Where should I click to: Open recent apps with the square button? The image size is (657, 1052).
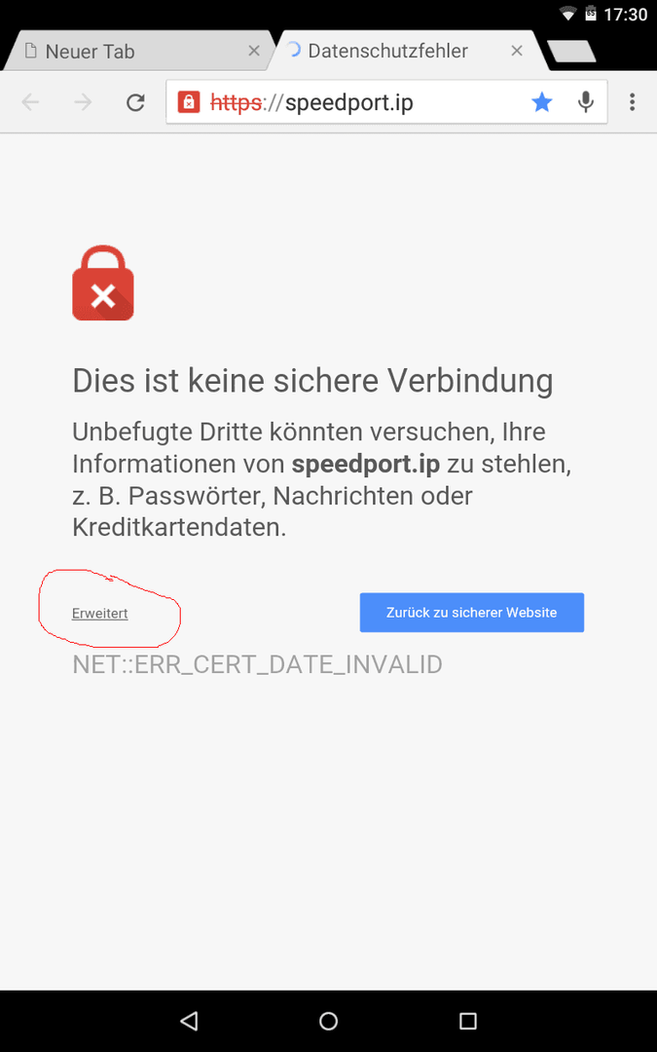468,1021
